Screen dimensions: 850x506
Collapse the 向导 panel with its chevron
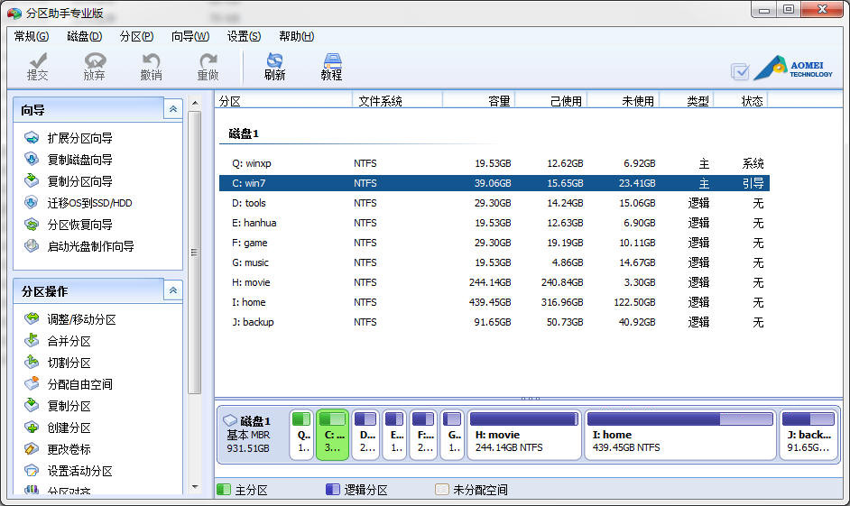172,109
